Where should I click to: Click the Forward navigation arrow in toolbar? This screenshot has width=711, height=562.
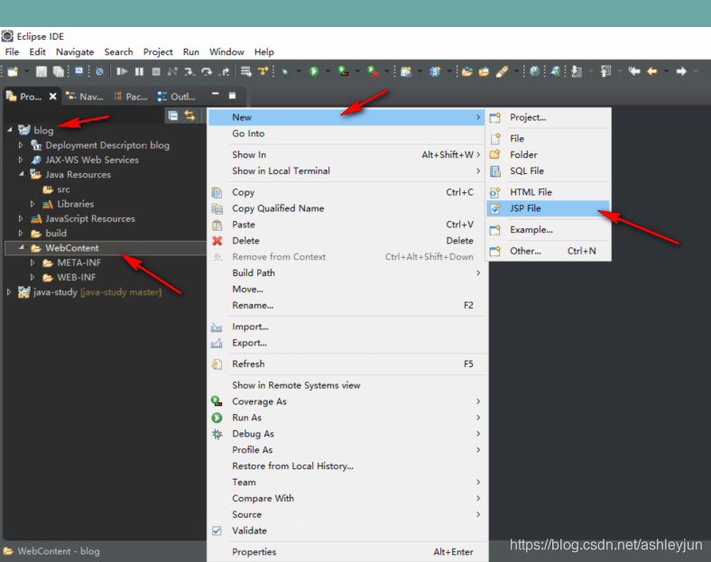681,71
